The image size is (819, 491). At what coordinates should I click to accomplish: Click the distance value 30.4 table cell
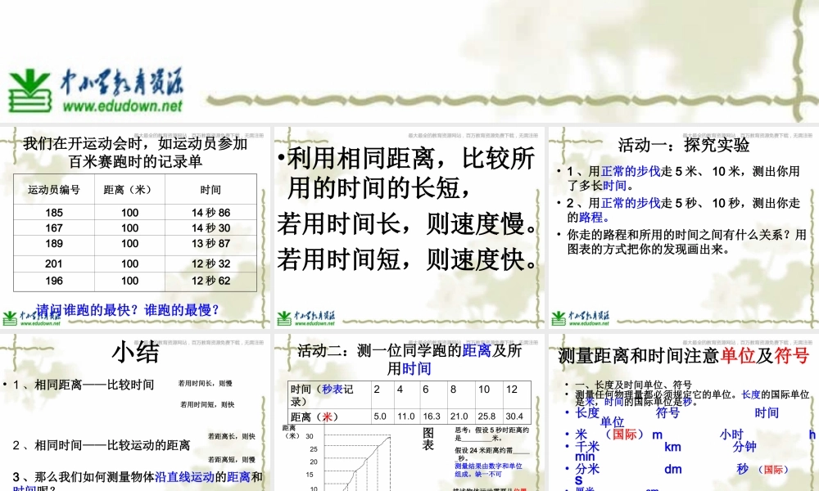click(x=515, y=416)
